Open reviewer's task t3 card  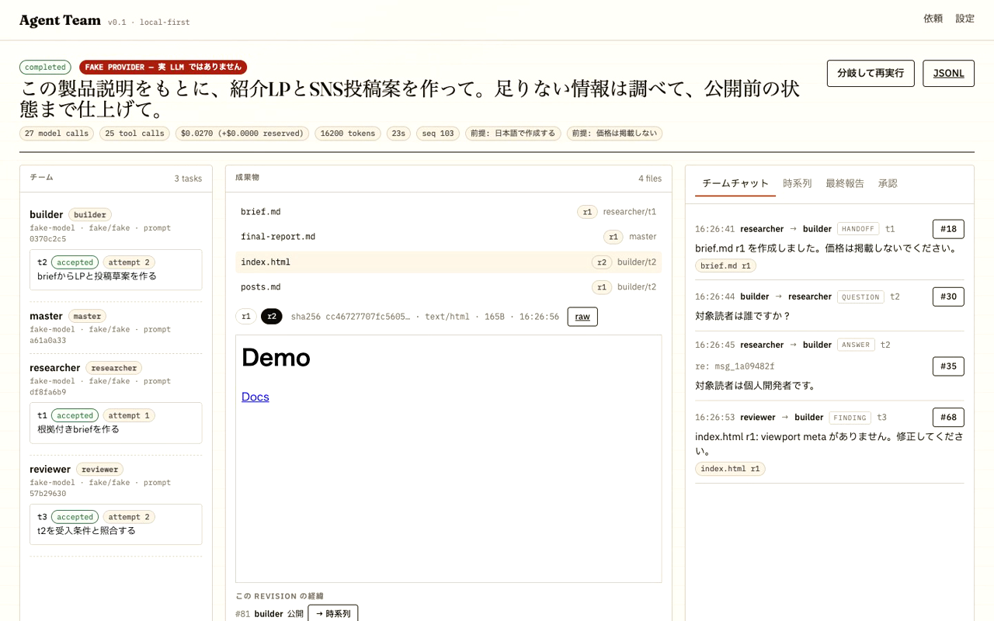(116, 524)
